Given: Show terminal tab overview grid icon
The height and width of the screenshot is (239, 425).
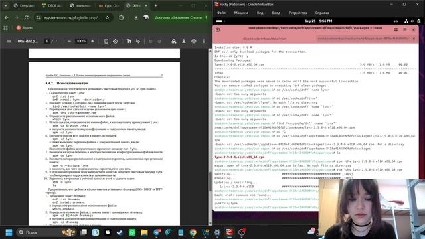Looking at the screenshot, I should pyautogui.click(x=396, y=29).
